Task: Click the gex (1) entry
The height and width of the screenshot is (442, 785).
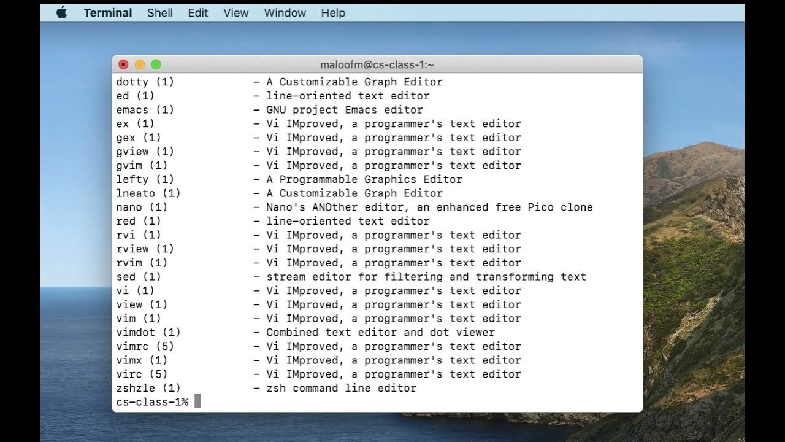Action: coord(139,138)
